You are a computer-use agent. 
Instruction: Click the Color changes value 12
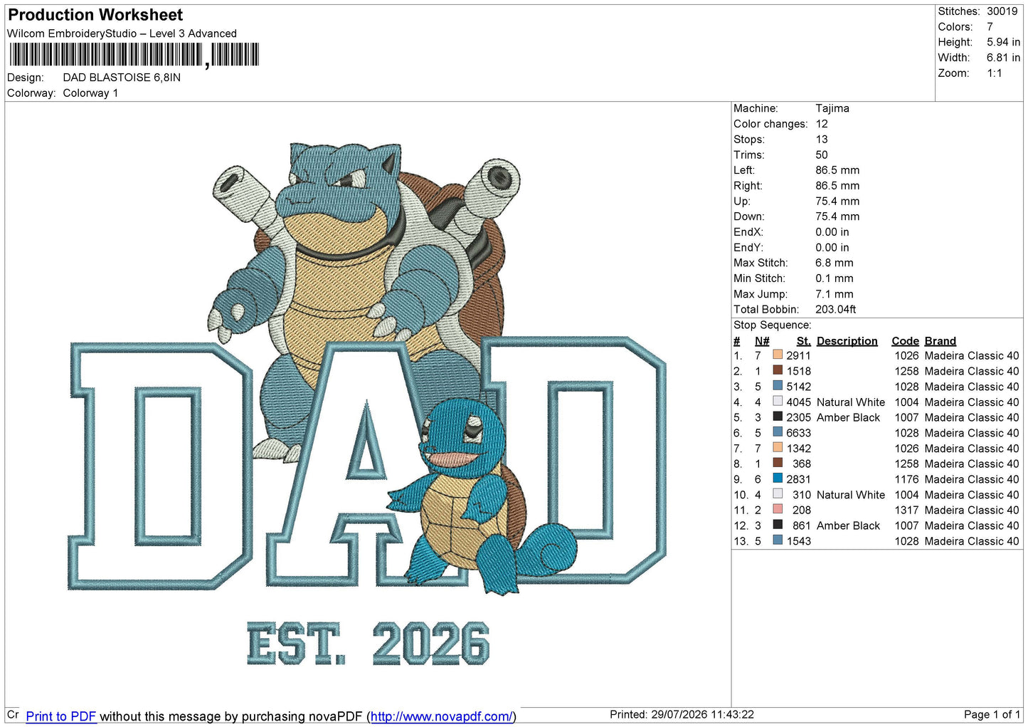click(x=822, y=124)
